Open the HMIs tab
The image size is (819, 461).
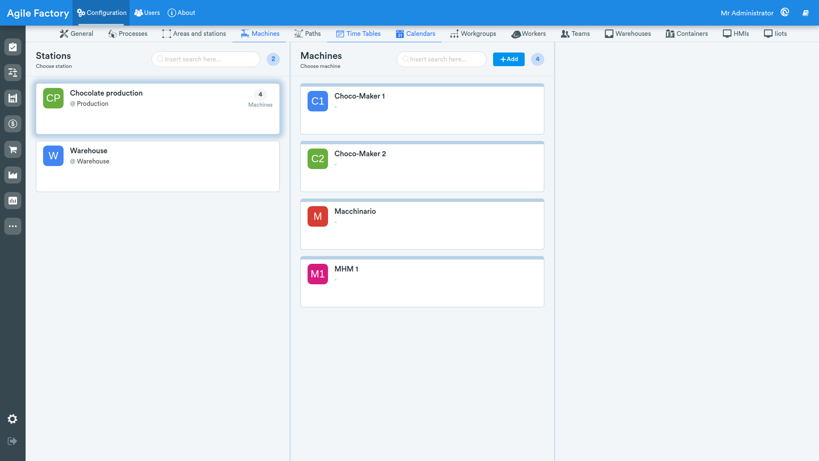736,34
